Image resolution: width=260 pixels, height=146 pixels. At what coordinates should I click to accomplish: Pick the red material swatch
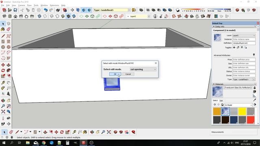[x=251, y=120]
